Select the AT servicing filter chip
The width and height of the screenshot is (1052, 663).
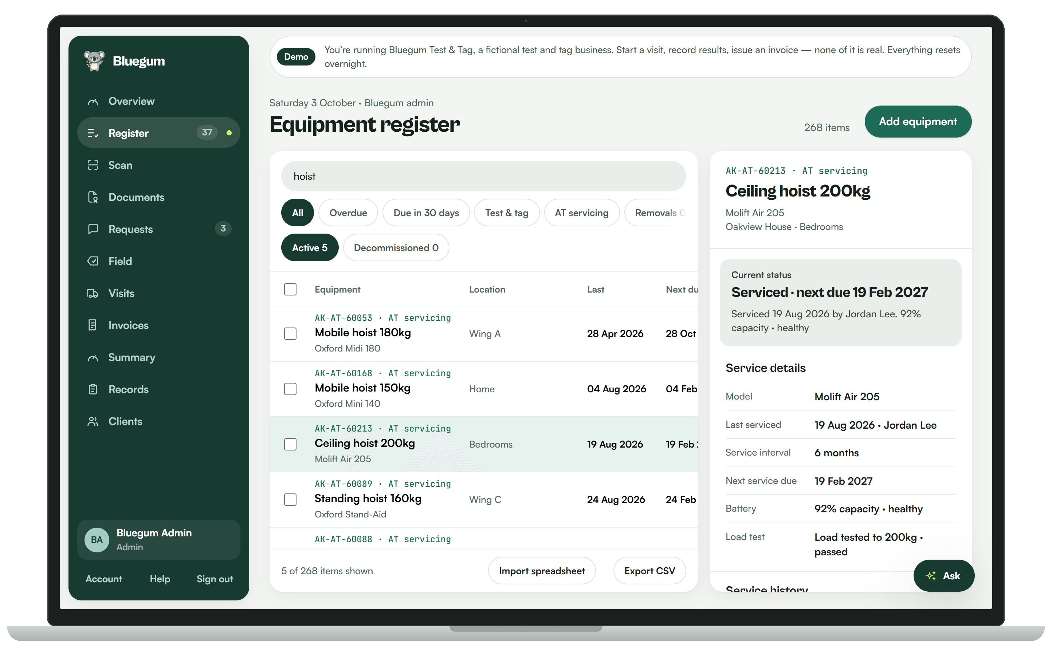coord(581,213)
